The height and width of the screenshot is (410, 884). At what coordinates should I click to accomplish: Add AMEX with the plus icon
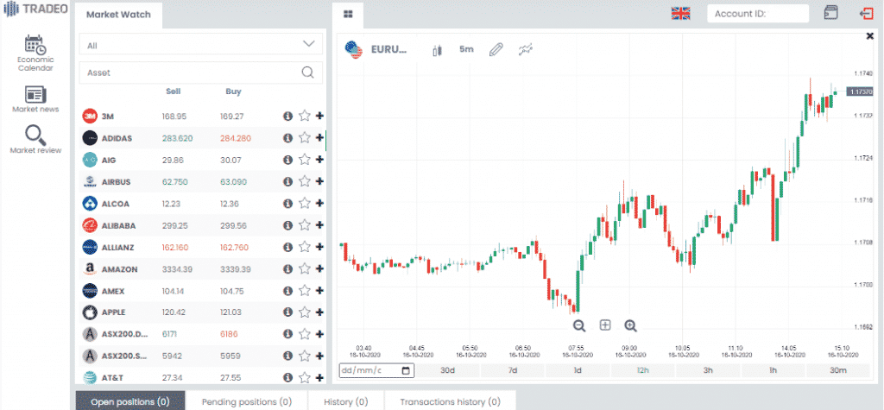(319, 291)
